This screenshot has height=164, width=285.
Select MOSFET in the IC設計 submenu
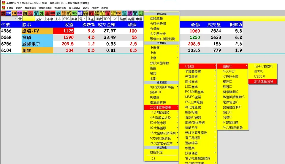tap(232, 71)
